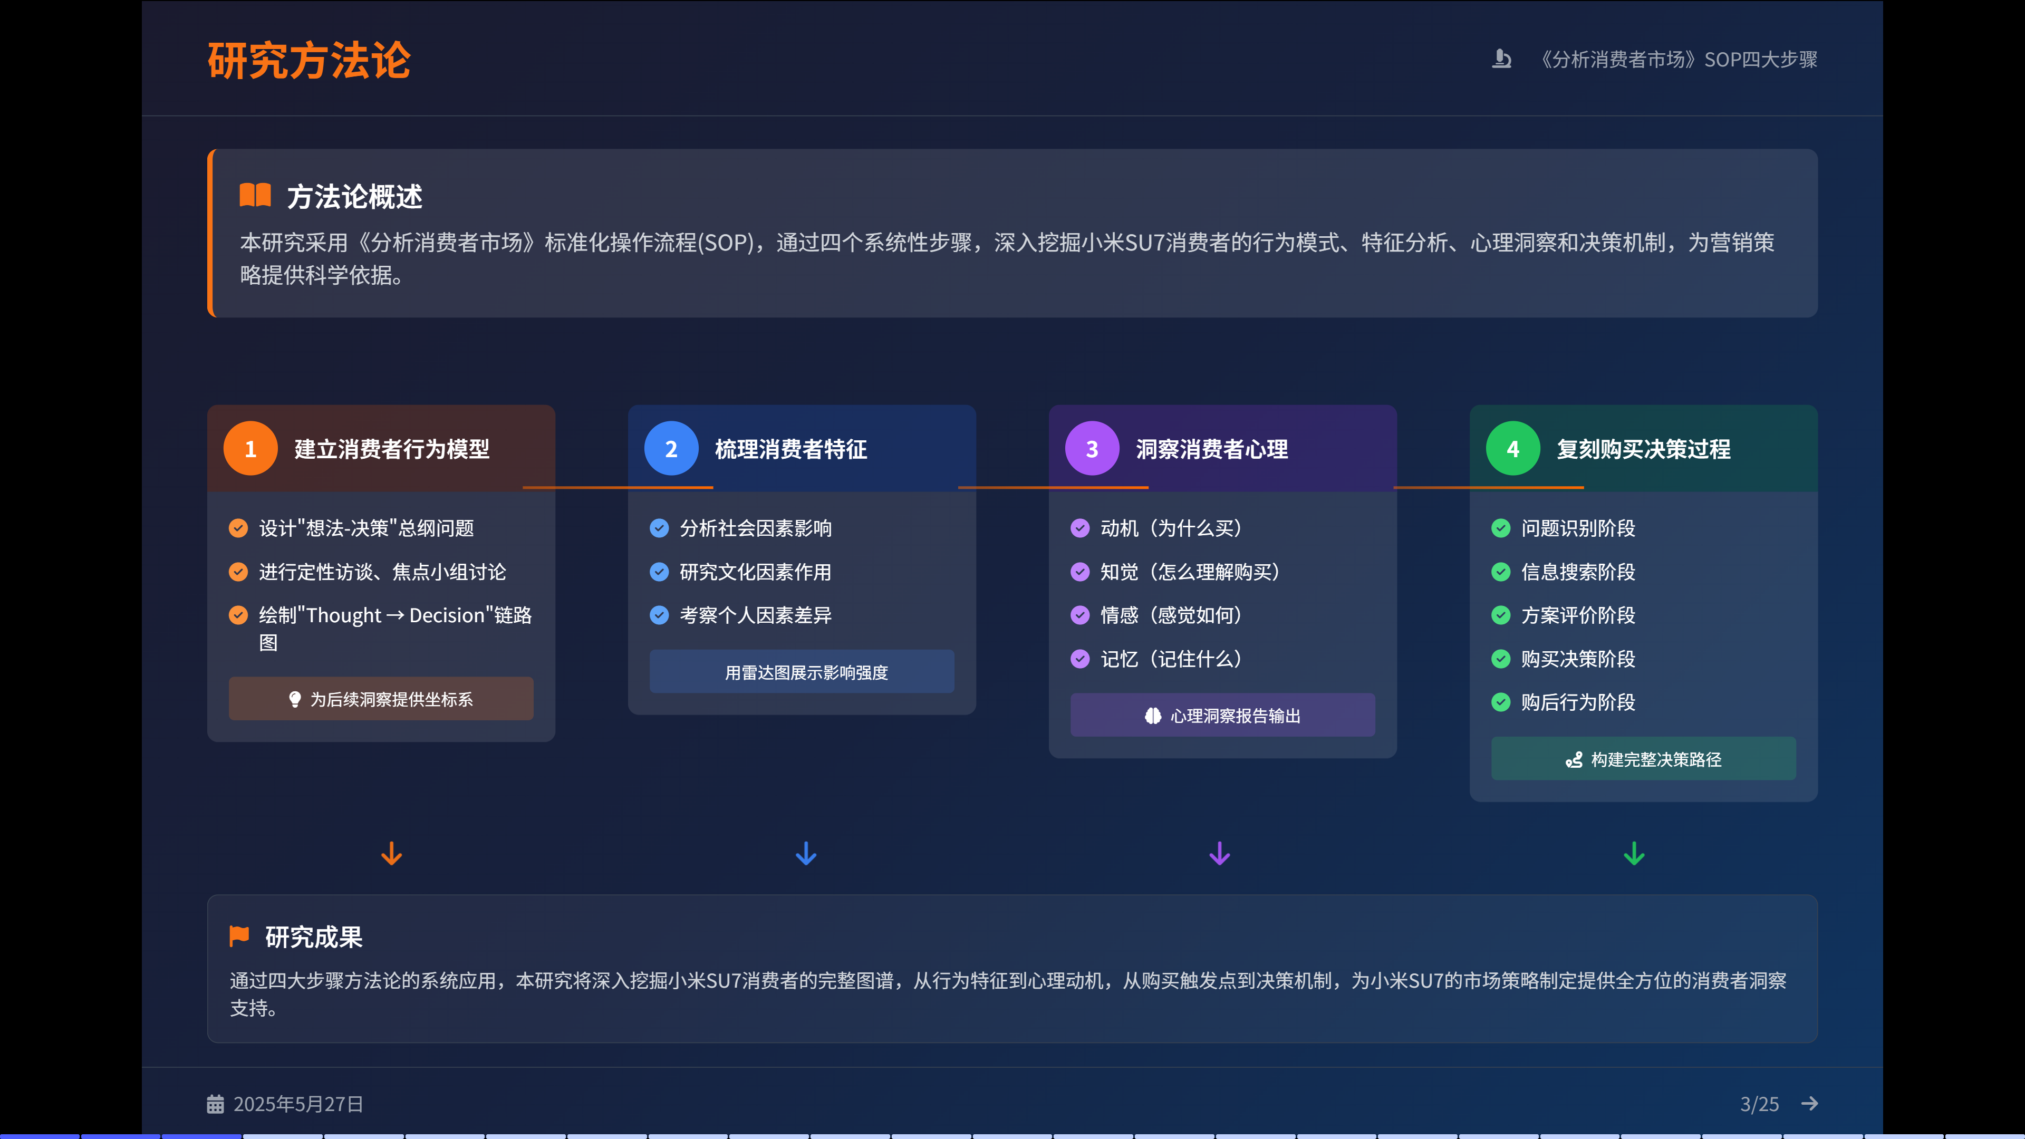Screen dimensions: 2025x1139
Task: Click the microscope icon in header
Action: (x=1501, y=59)
